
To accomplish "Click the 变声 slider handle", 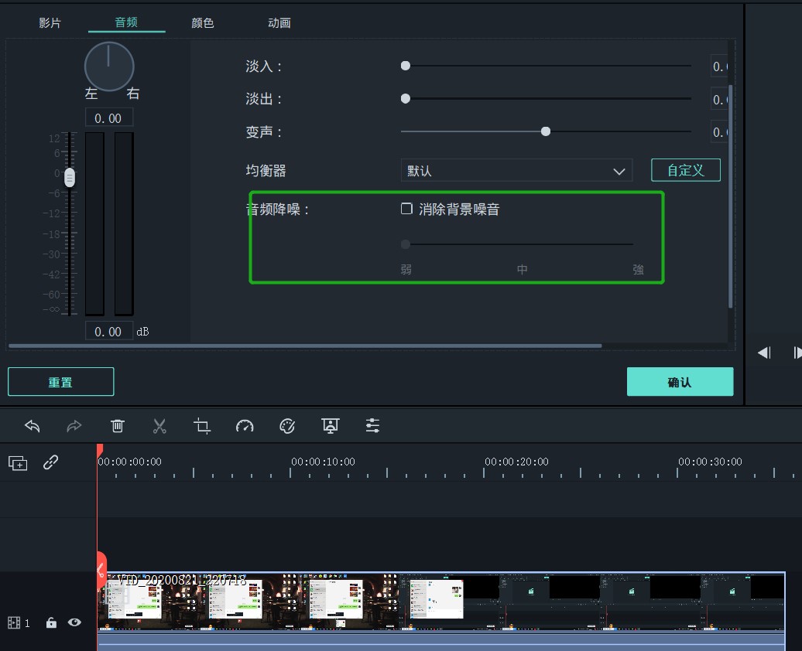I will click(x=546, y=131).
